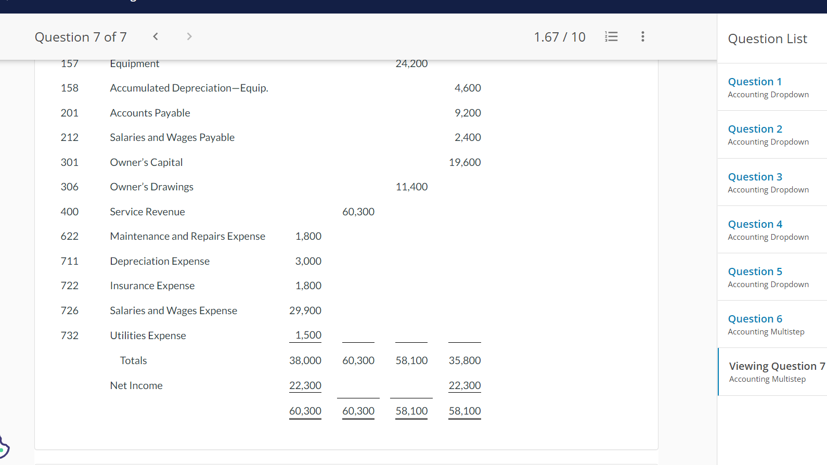Click the Salaries and Wages Expense label
Screen dimensions: 827x465
coord(173,311)
